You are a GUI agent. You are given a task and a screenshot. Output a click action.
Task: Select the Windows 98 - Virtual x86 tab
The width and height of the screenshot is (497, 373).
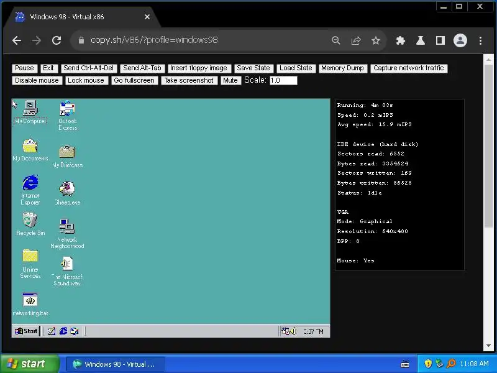pos(83,17)
